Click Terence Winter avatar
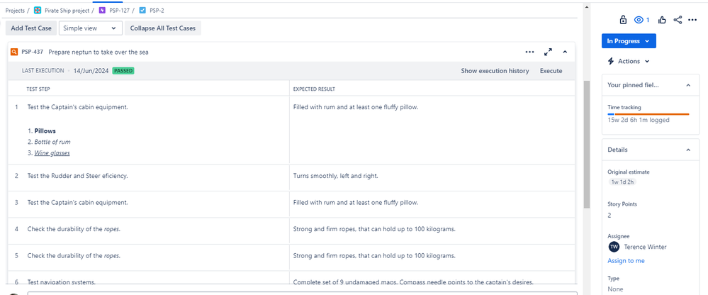Screen dimensions: 708x295 click(614, 247)
